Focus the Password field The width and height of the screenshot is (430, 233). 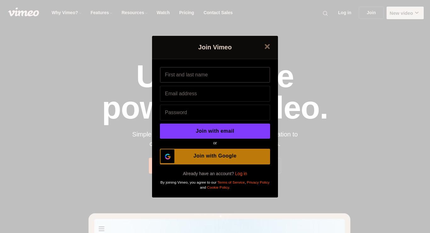point(215,113)
